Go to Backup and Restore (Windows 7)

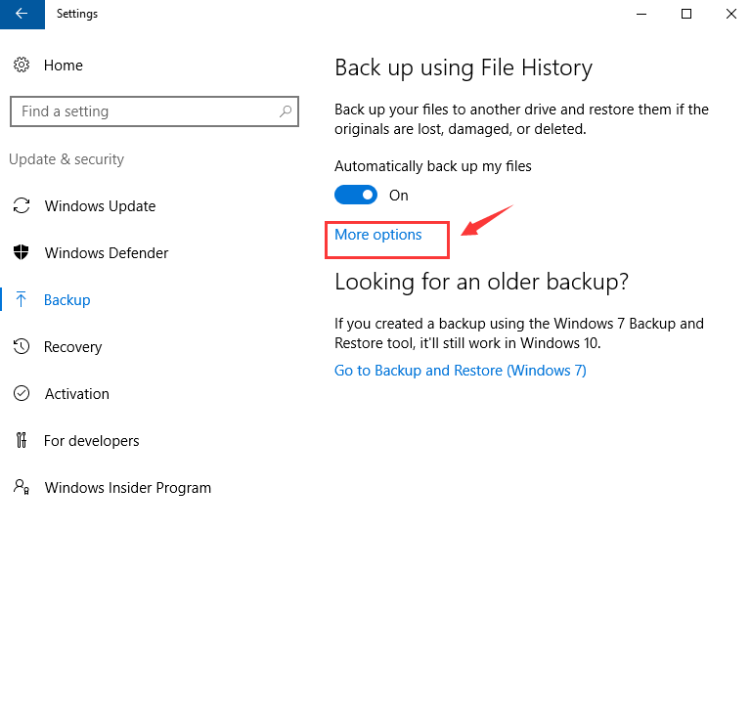tap(461, 371)
